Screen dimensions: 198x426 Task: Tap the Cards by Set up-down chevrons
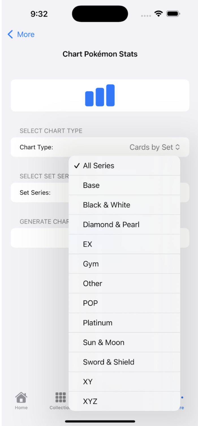click(x=178, y=147)
